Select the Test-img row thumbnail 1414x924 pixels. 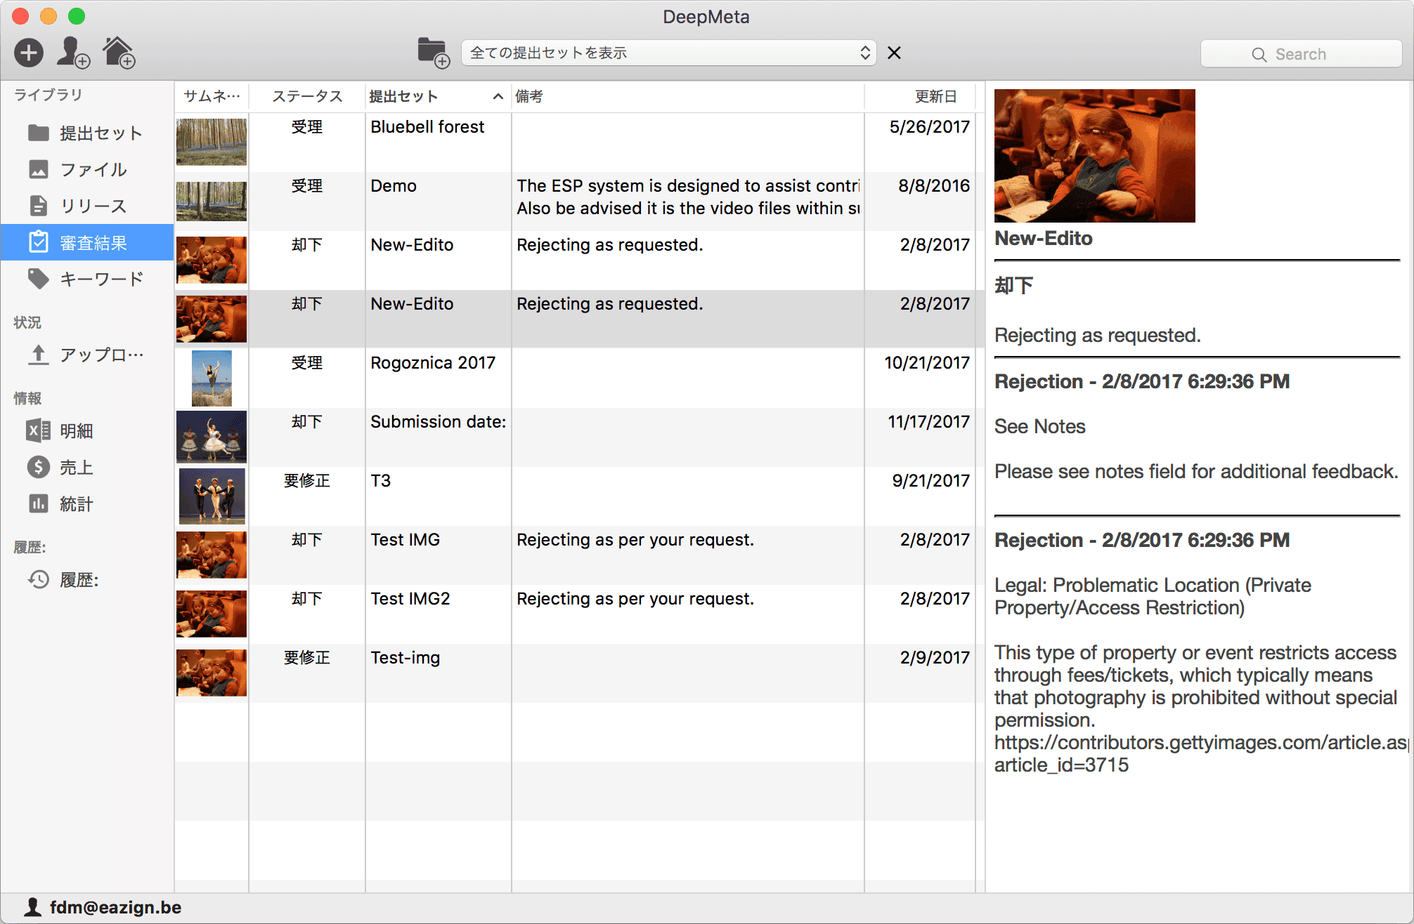click(212, 673)
